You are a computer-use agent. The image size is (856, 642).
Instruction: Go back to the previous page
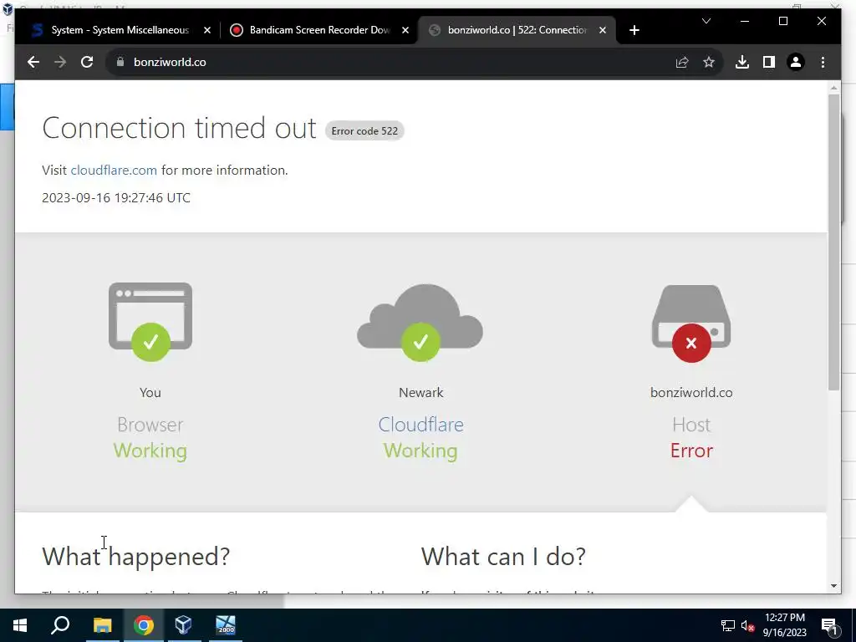(x=33, y=62)
